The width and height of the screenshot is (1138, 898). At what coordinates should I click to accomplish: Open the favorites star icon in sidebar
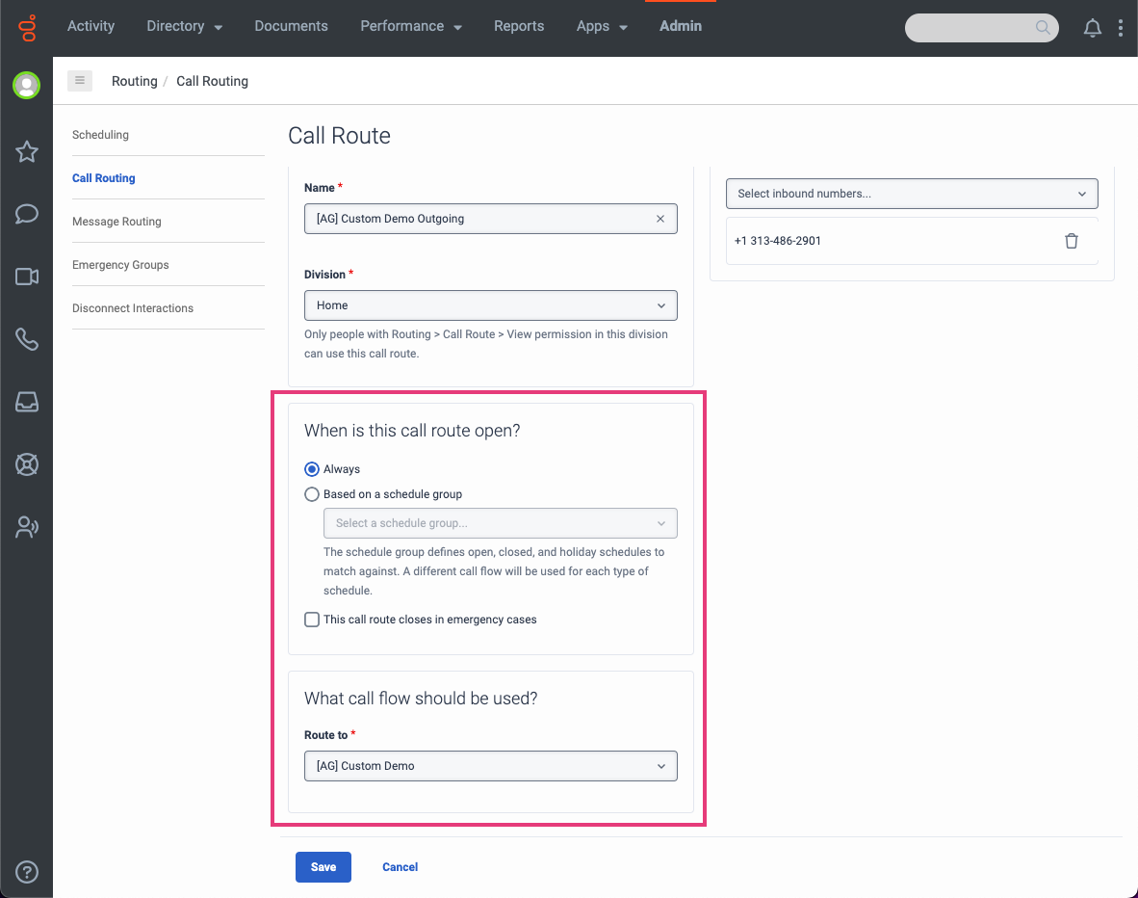click(27, 151)
